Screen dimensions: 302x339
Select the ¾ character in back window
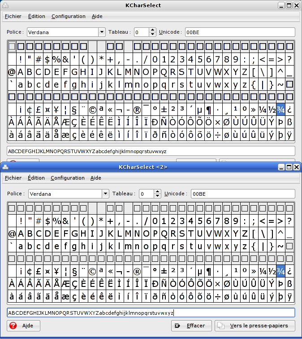click(x=280, y=110)
